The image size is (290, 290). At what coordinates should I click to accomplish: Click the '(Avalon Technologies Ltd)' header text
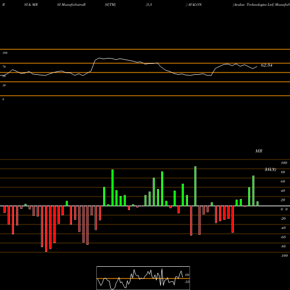(253, 5)
